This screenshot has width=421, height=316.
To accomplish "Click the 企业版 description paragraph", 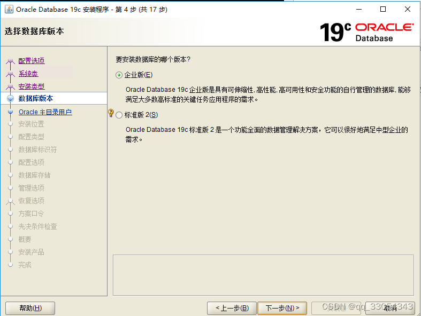I will pos(268,94).
